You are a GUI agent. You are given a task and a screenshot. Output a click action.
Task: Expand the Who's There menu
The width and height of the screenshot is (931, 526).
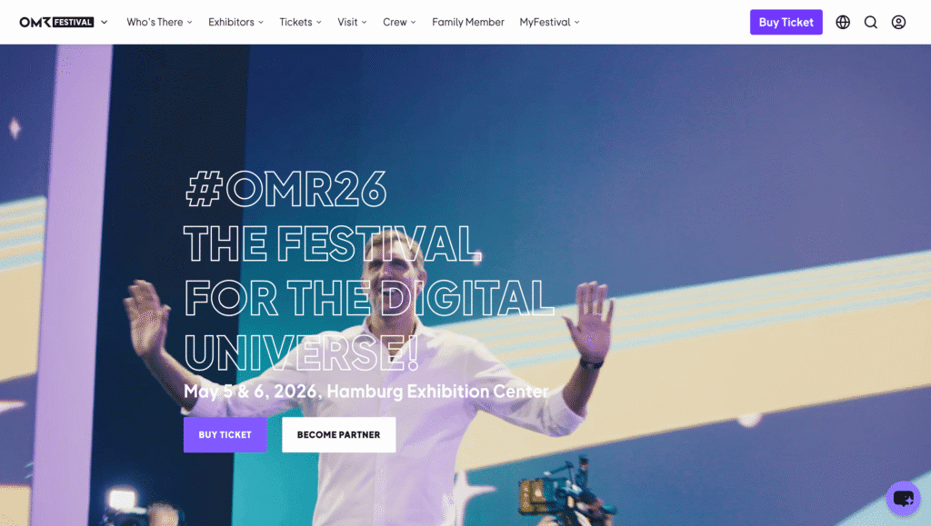[159, 22]
